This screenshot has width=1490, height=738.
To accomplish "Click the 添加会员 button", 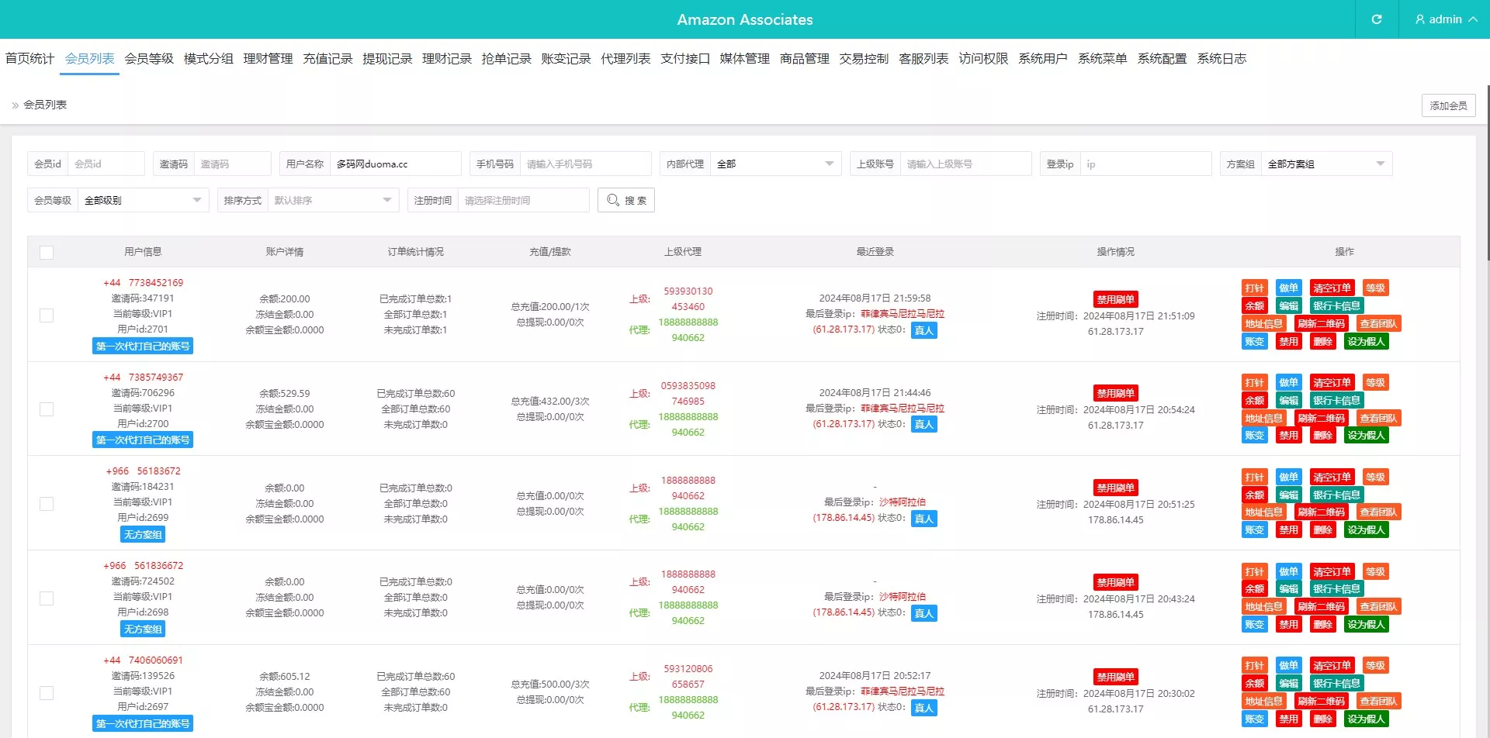I will pos(1448,105).
